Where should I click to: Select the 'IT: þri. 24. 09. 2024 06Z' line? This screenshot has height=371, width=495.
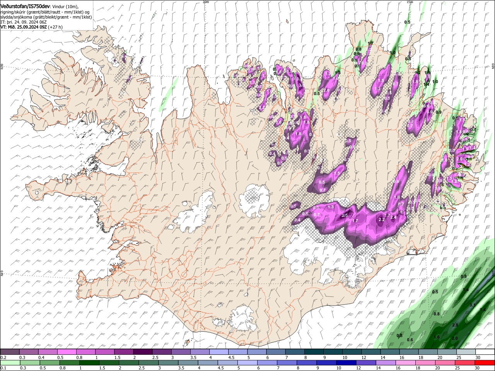click(x=24, y=22)
